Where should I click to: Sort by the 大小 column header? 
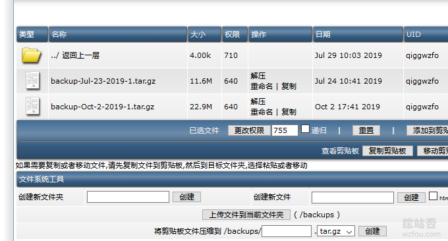tap(204, 34)
